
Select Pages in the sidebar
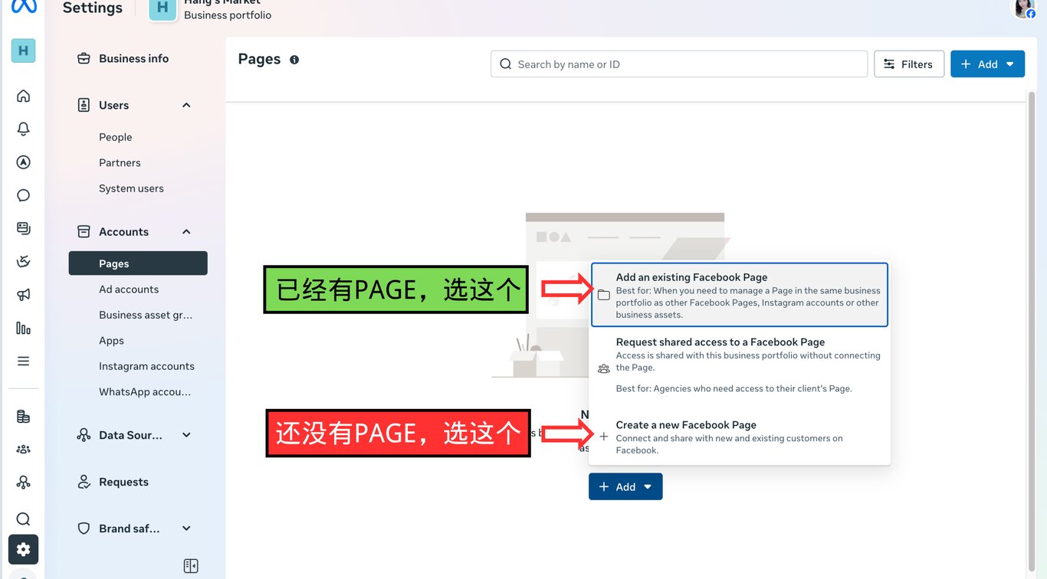pos(138,263)
